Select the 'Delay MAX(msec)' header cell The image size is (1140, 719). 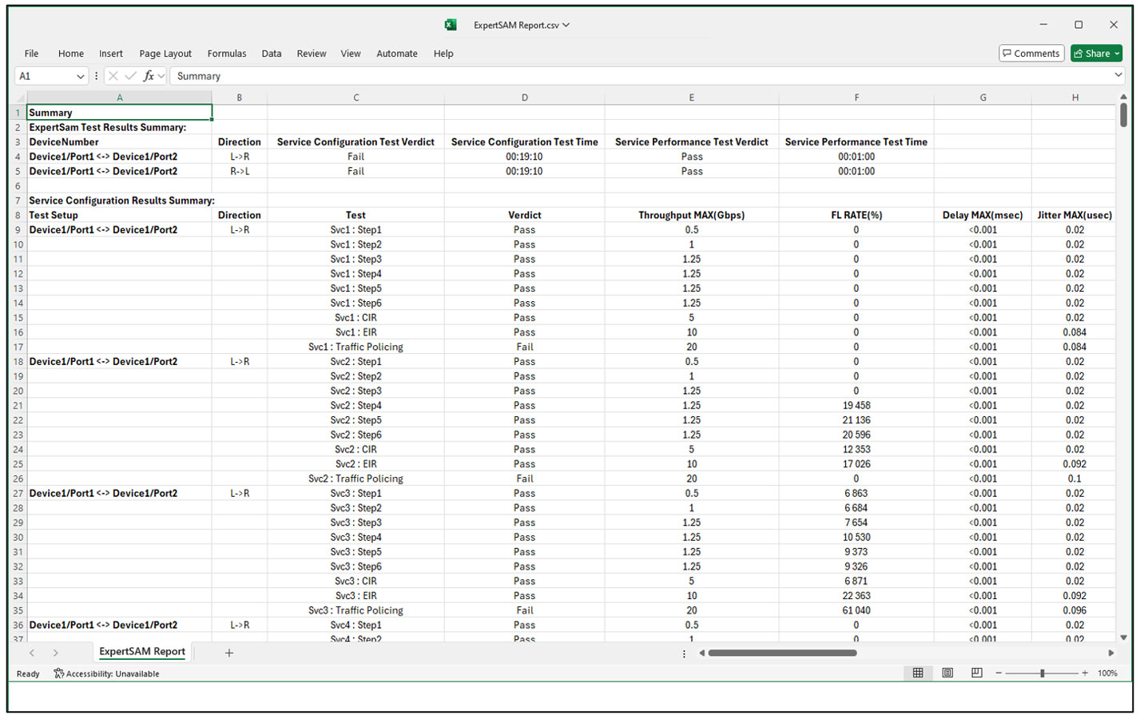pos(983,215)
